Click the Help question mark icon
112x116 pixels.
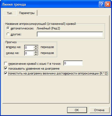click(102, 4)
